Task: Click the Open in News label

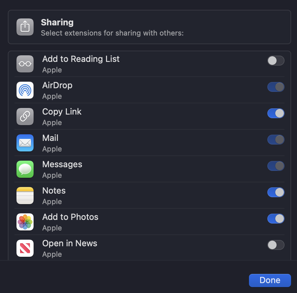Action: pyautogui.click(x=70, y=243)
